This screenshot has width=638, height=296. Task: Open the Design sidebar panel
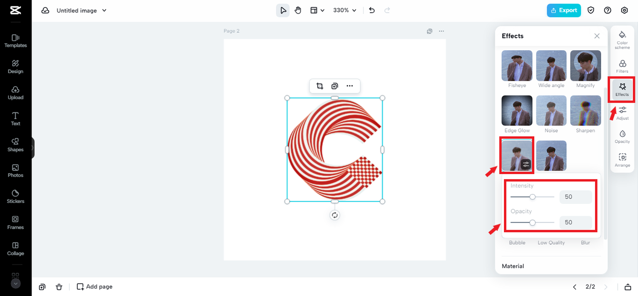click(15, 67)
